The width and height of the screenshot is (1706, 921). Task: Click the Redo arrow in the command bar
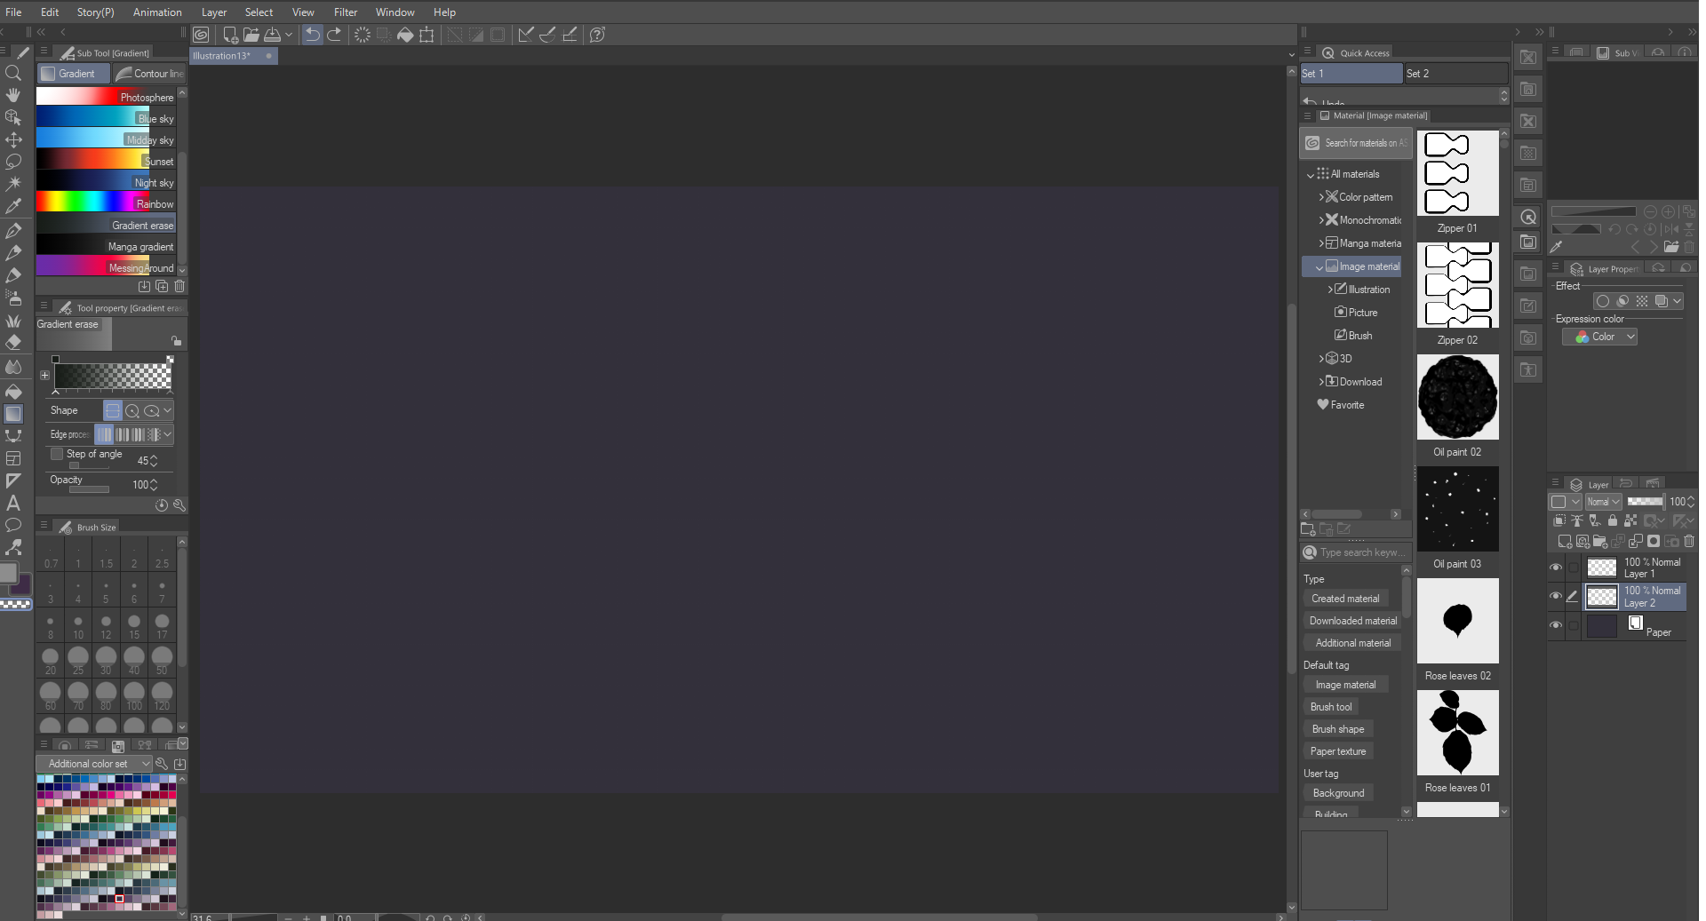(334, 35)
